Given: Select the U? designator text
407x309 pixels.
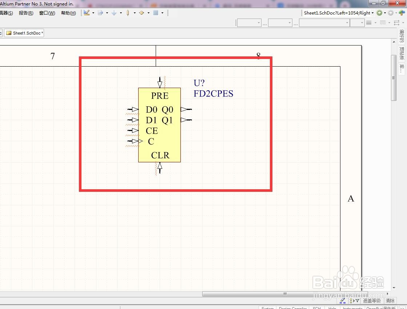Looking at the screenshot, I should pos(199,83).
